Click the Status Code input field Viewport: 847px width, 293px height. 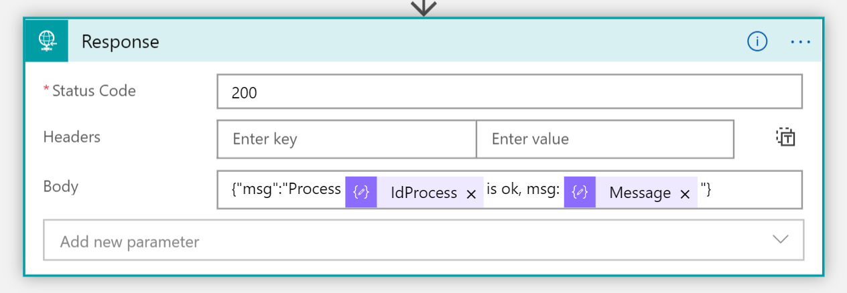(509, 92)
